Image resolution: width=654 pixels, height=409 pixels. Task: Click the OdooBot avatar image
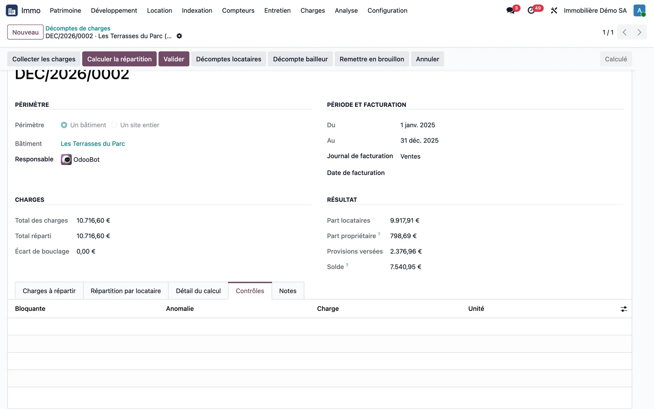click(x=66, y=160)
